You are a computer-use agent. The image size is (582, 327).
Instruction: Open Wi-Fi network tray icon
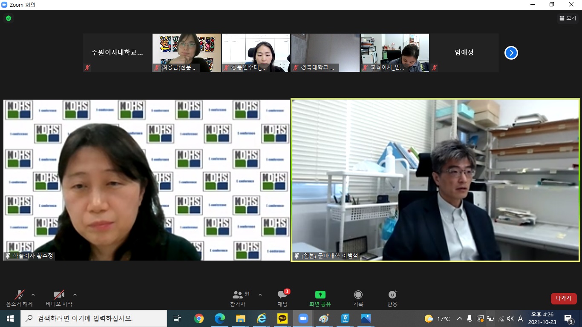point(501,318)
